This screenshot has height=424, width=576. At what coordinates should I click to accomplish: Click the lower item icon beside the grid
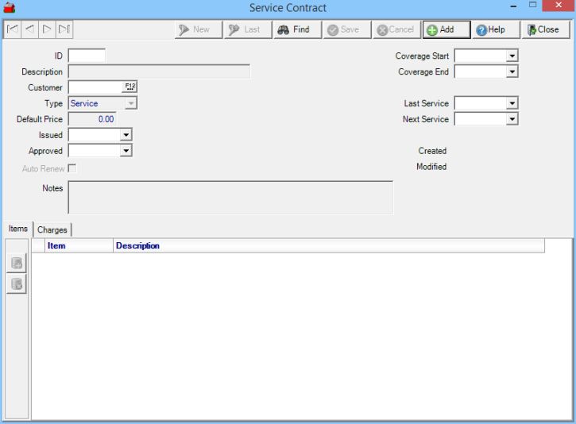pyautogui.click(x=17, y=284)
